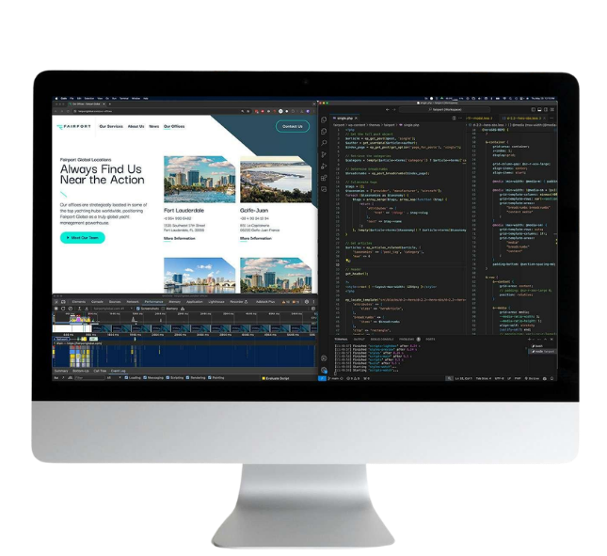
Task: Click the load profile upload icon
Action: tap(79, 309)
